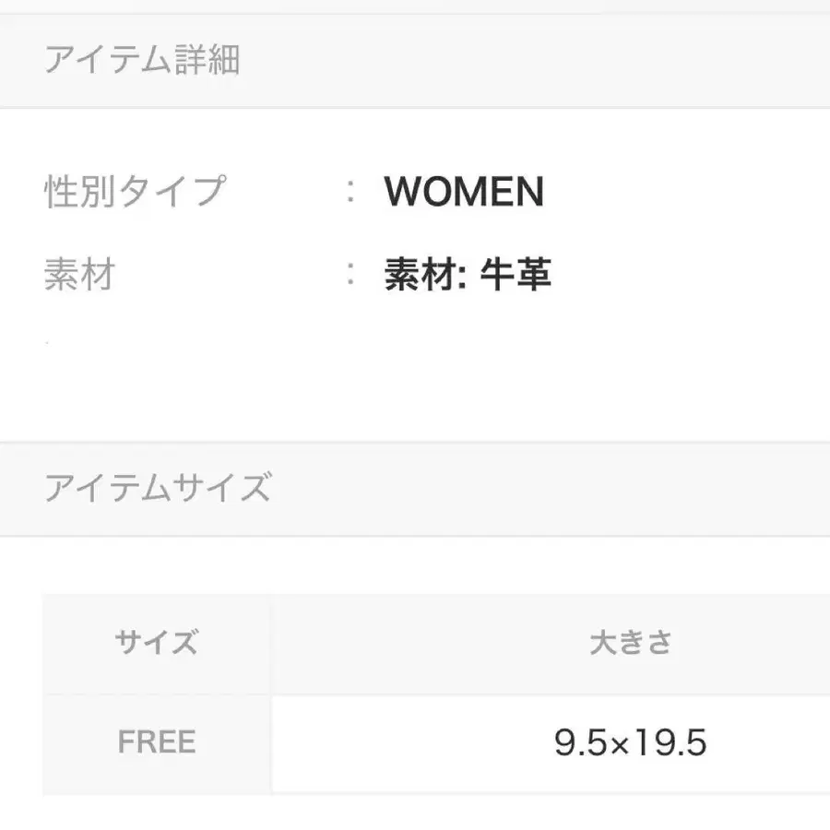Select the 牛革 material text
The image size is (830, 830).
point(516,275)
